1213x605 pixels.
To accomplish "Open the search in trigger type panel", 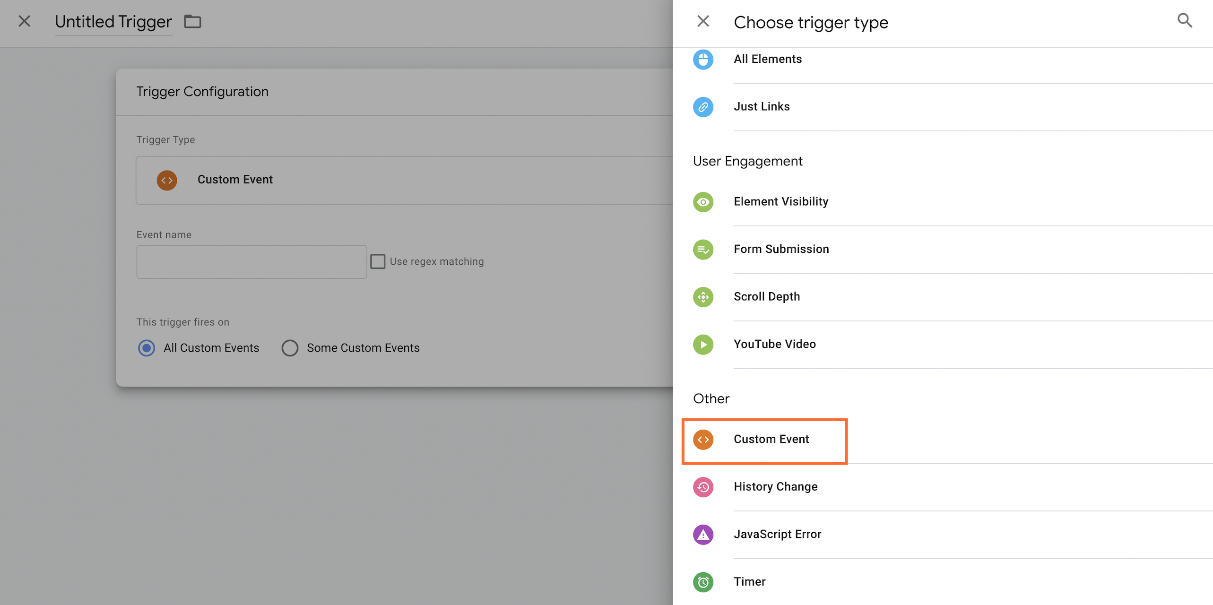I will click(x=1184, y=21).
